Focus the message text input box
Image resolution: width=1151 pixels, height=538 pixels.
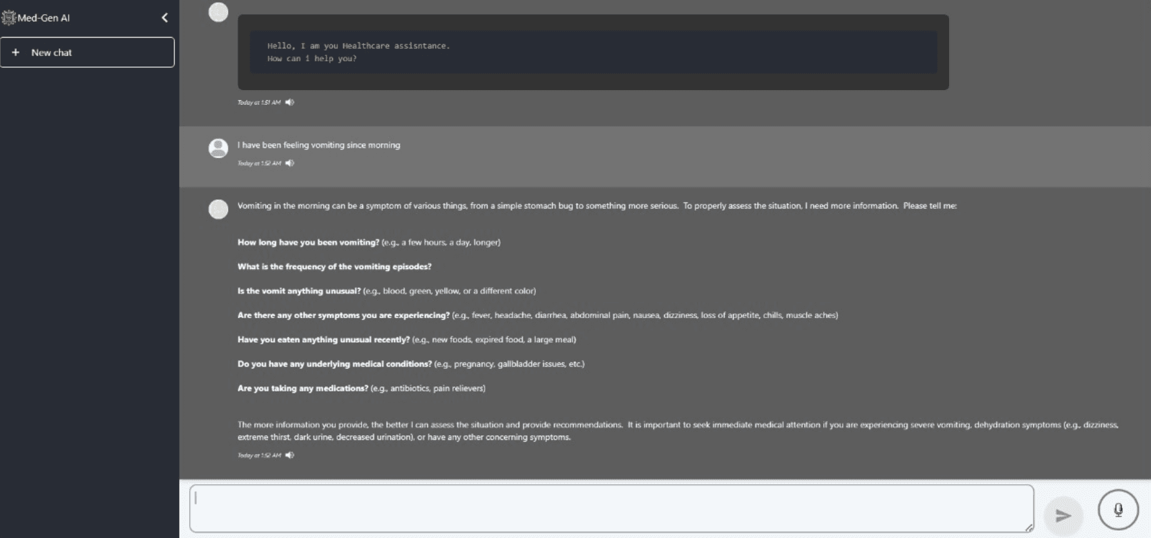[x=611, y=508]
